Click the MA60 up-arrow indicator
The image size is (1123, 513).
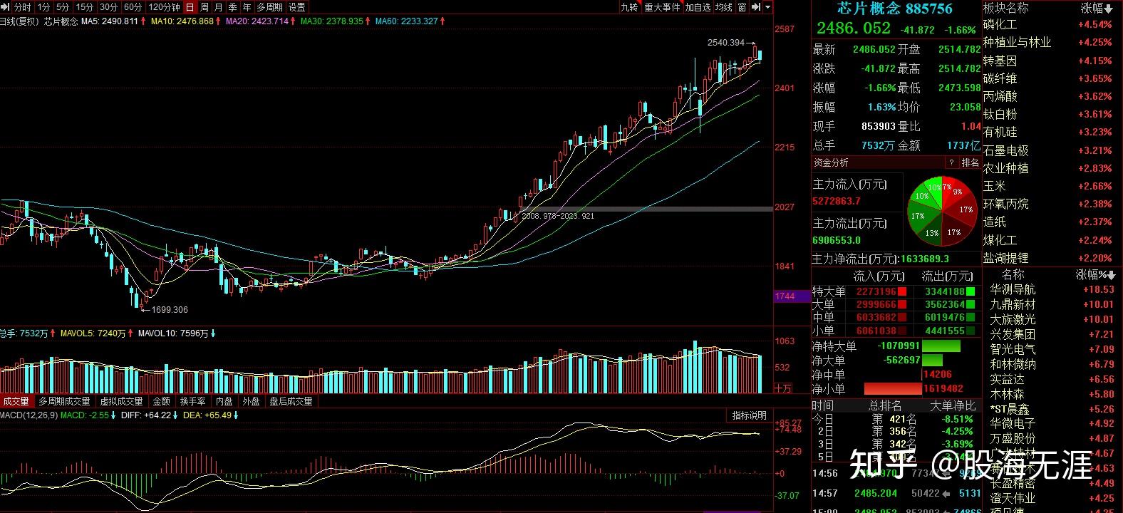443,21
